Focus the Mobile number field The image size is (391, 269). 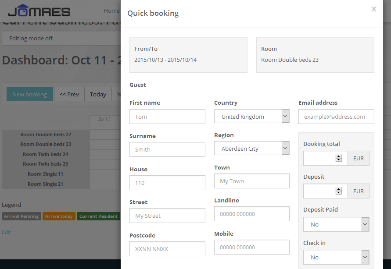[251, 247]
